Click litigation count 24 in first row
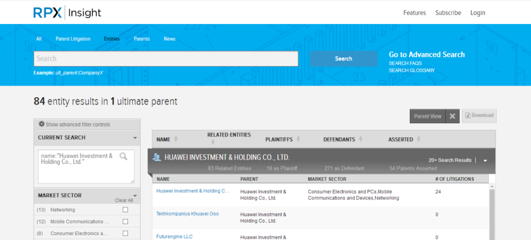Image resolution: width=531 pixels, height=240 pixels. 438,192
